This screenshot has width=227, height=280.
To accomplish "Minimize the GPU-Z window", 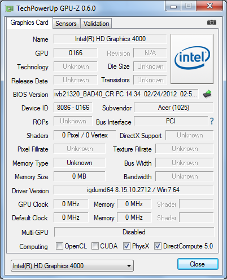I will pyautogui.click(x=173, y=6).
